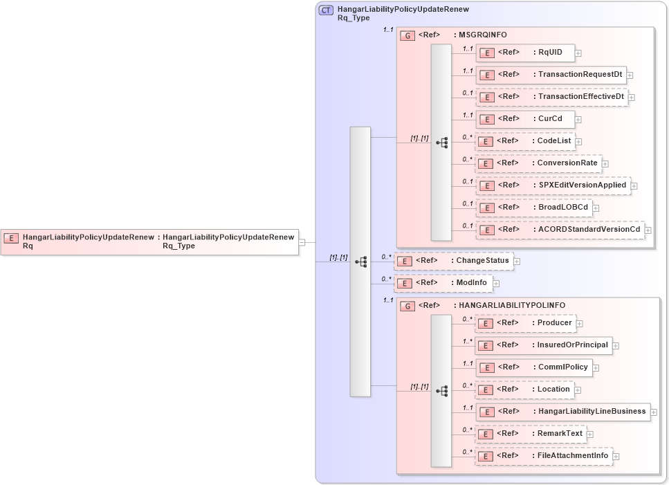The image size is (669, 485).
Task: Expand ACORDStandardVersionCd using its plus box
Action: click(x=647, y=229)
